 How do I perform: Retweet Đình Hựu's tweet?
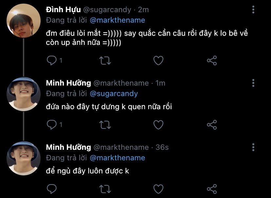coord(105,60)
